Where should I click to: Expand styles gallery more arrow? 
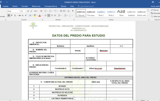point(148,16)
